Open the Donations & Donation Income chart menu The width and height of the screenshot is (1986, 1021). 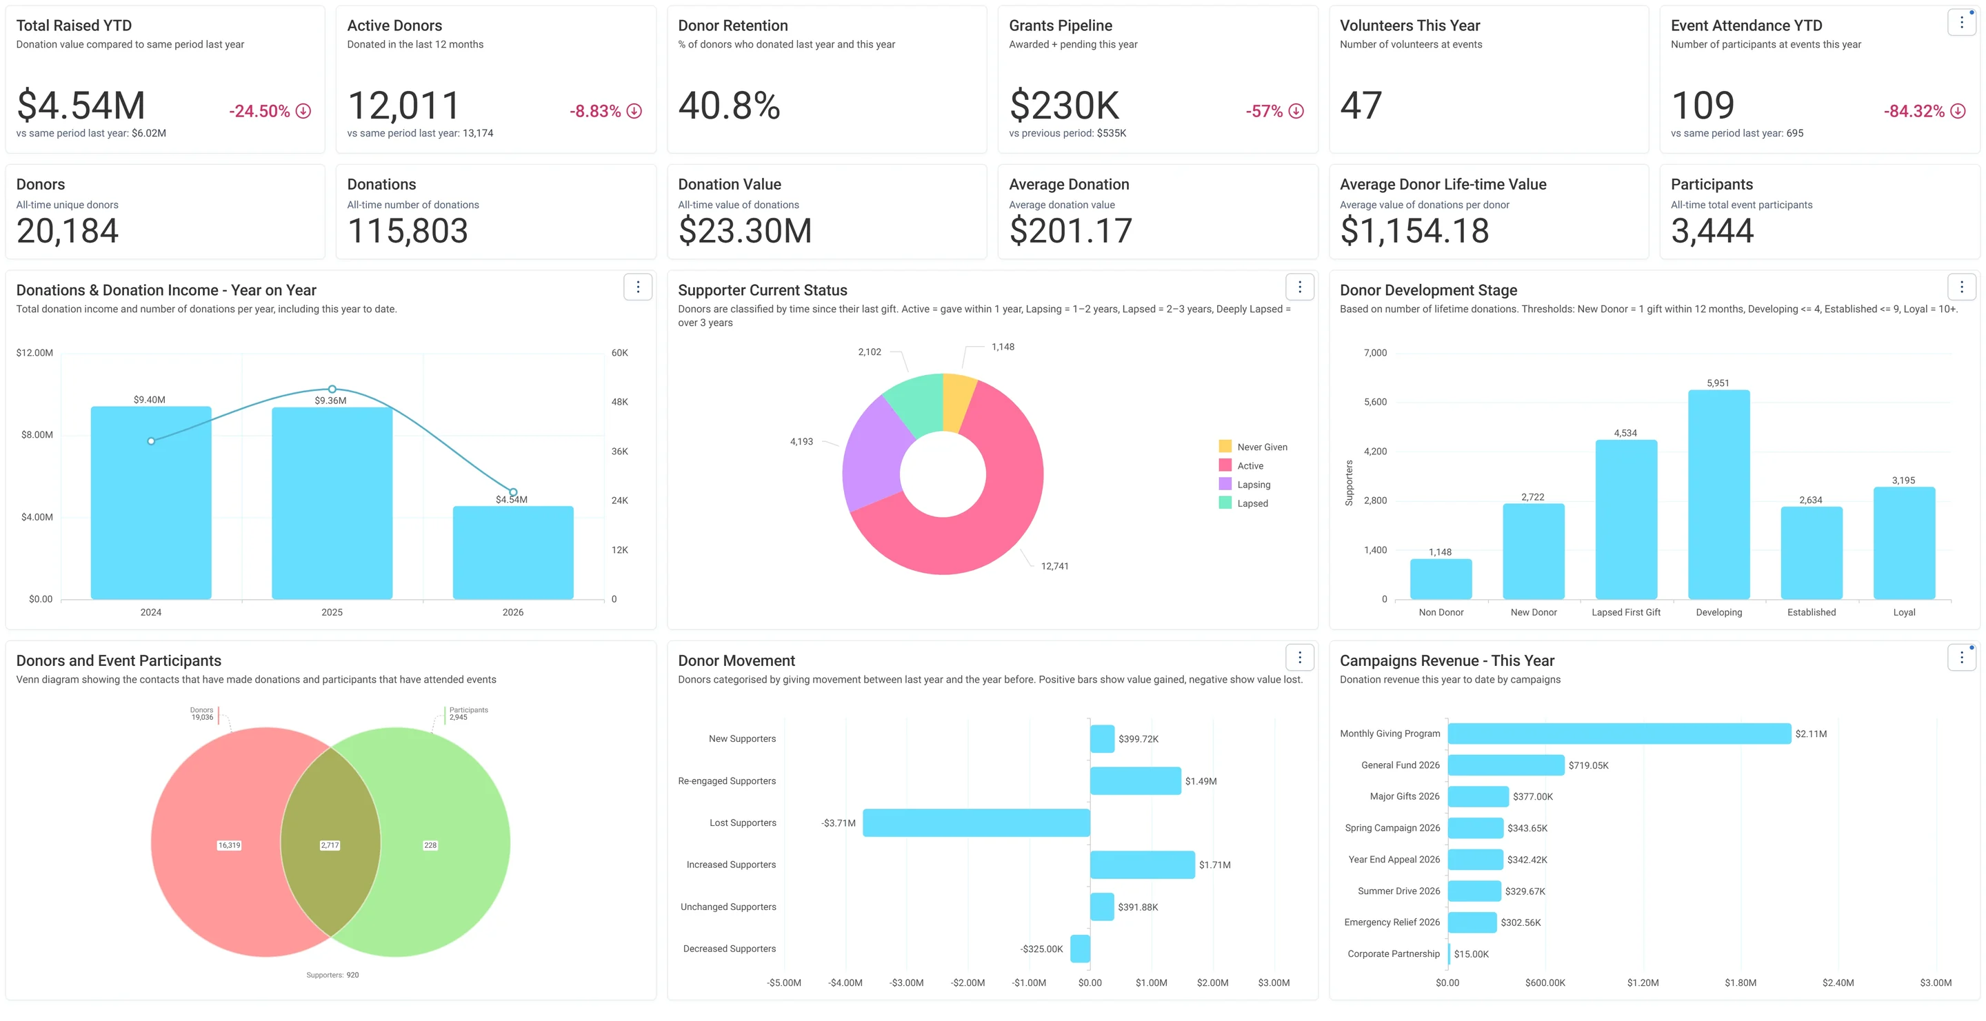638,287
